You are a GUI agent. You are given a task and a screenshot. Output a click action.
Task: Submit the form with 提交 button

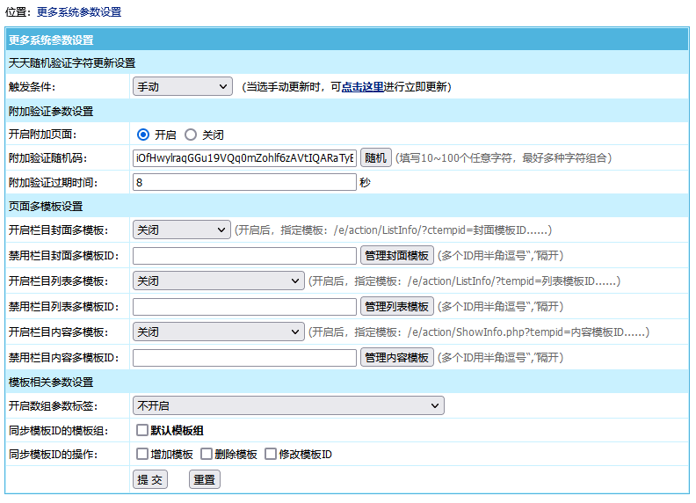pyautogui.click(x=150, y=480)
